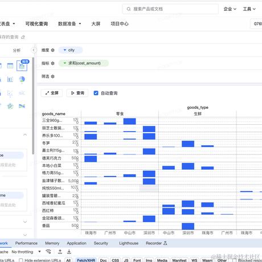262x262 pixels.
Task: Select the Doc filter button
Action: coord(103,260)
